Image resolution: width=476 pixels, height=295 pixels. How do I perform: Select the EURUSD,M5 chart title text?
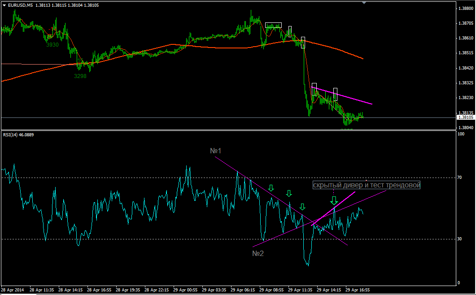21,5
